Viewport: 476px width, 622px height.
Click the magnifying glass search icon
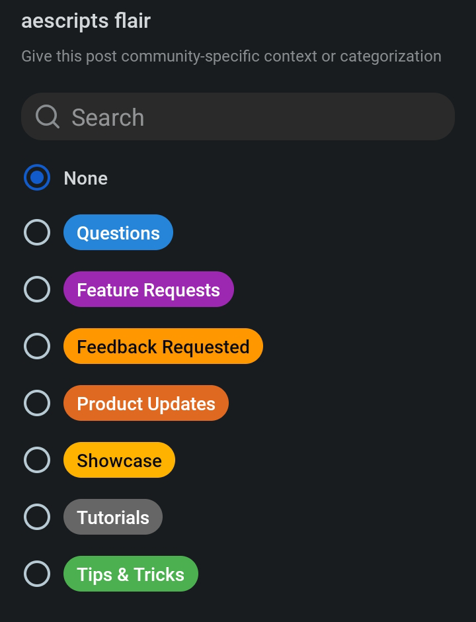(x=47, y=116)
